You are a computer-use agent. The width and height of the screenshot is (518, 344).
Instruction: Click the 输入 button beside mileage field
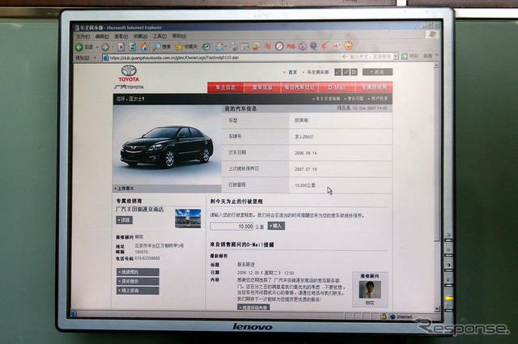tap(276, 226)
